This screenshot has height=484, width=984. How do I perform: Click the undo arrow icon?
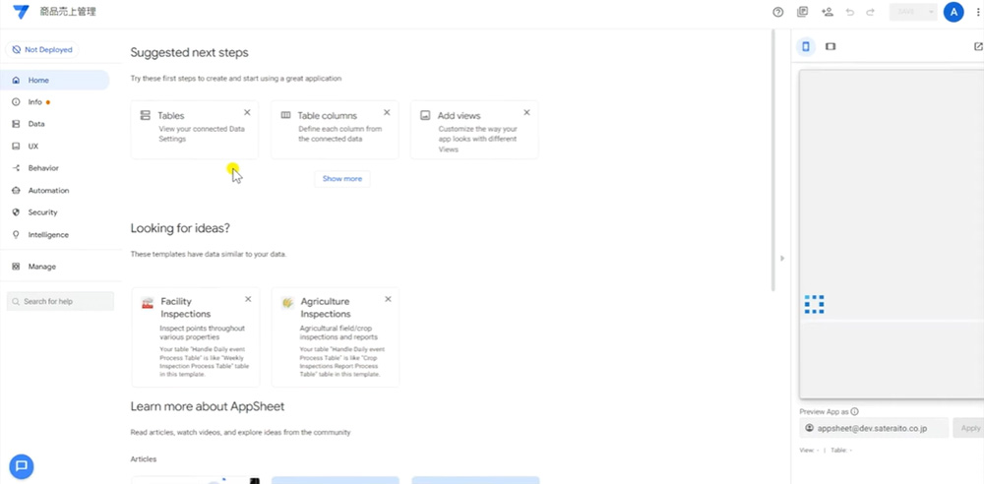(x=850, y=12)
